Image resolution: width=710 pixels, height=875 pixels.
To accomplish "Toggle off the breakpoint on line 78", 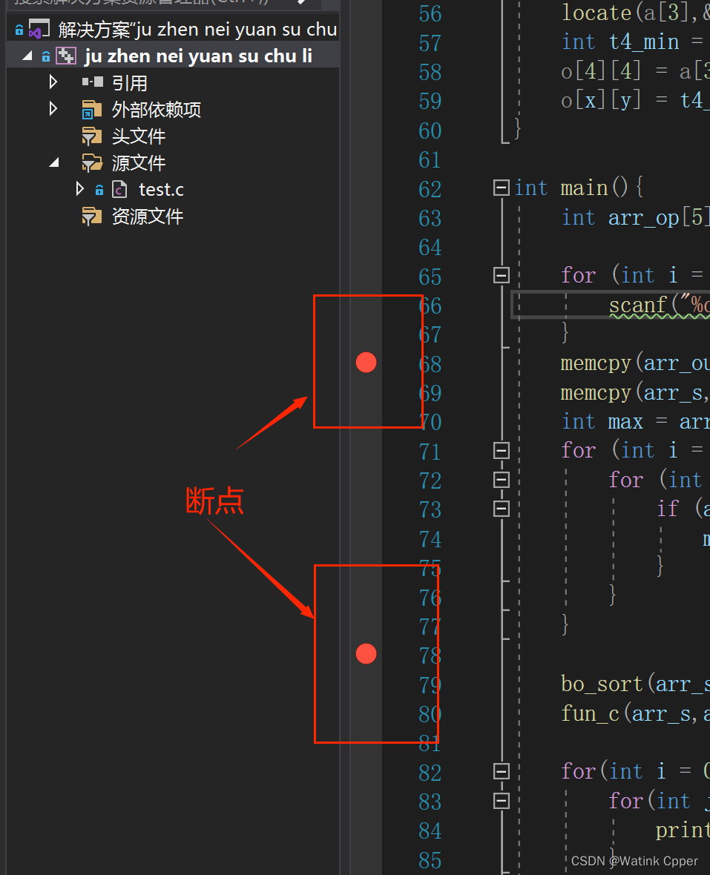I will point(366,653).
